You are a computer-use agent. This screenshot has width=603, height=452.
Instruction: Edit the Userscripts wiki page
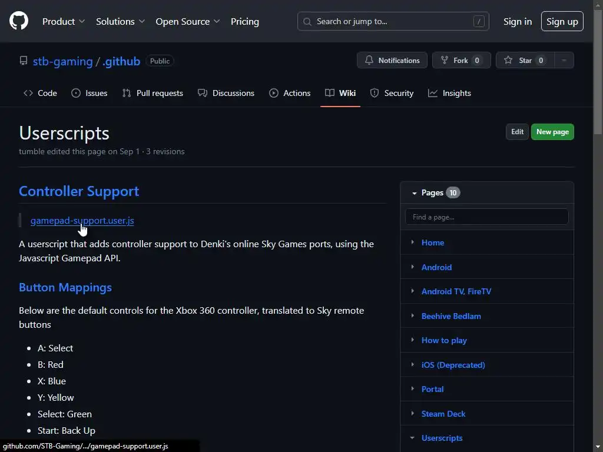click(x=517, y=132)
